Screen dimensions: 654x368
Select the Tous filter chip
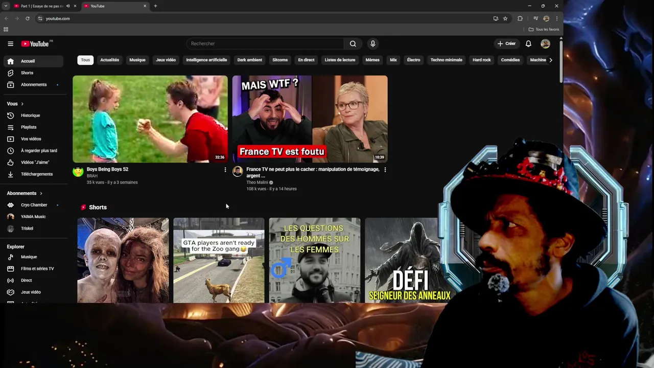point(85,60)
